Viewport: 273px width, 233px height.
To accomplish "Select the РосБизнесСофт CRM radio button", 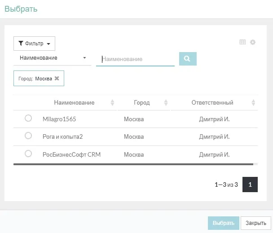I will pyautogui.click(x=28, y=154).
